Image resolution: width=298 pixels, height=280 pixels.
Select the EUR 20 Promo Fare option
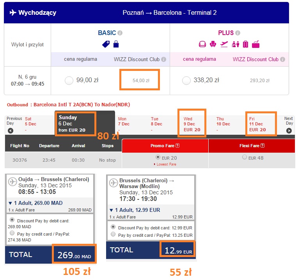tap(158, 157)
